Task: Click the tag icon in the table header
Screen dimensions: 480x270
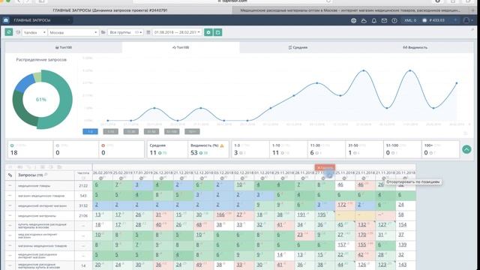Action: point(10,175)
